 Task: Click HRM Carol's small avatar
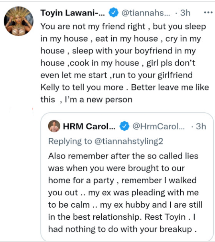[x=54, y=126]
